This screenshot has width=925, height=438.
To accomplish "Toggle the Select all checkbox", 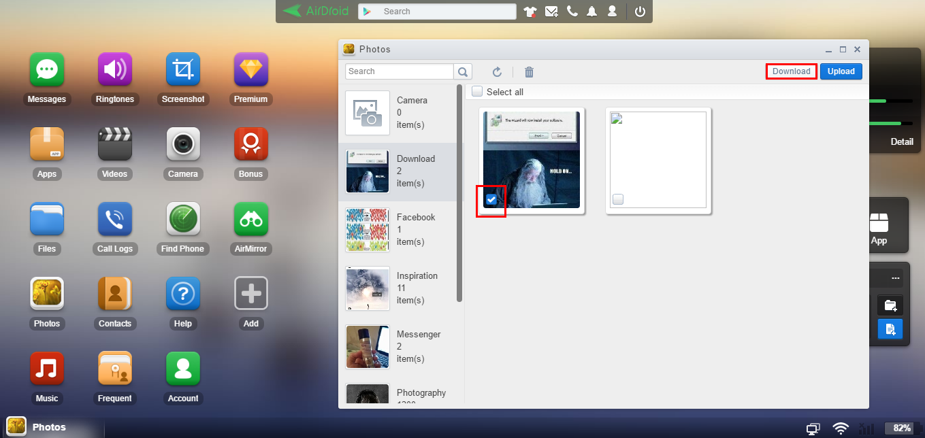I will pos(477,92).
